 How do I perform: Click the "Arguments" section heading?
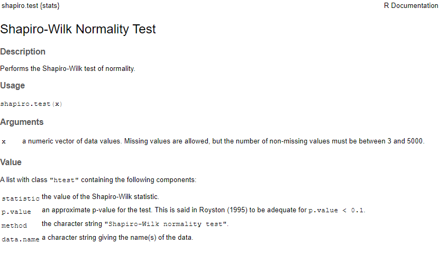pos(22,122)
